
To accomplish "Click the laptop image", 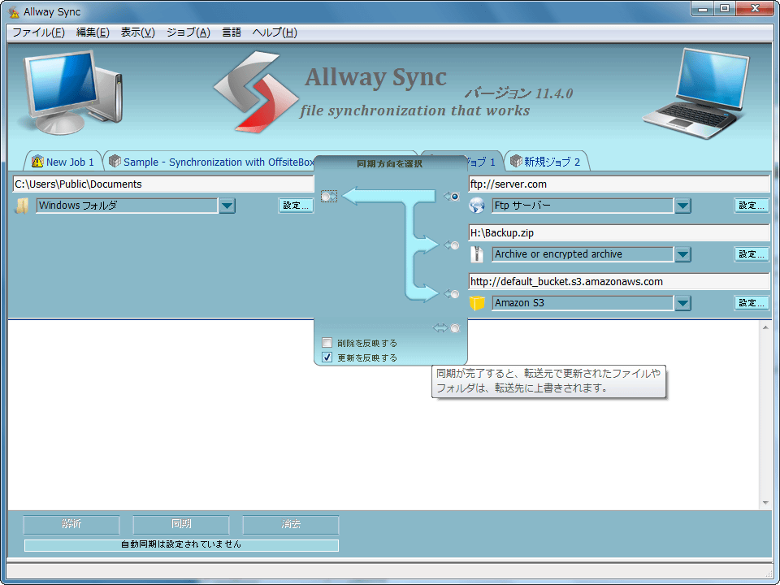I will pyautogui.click(x=696, y=93).
